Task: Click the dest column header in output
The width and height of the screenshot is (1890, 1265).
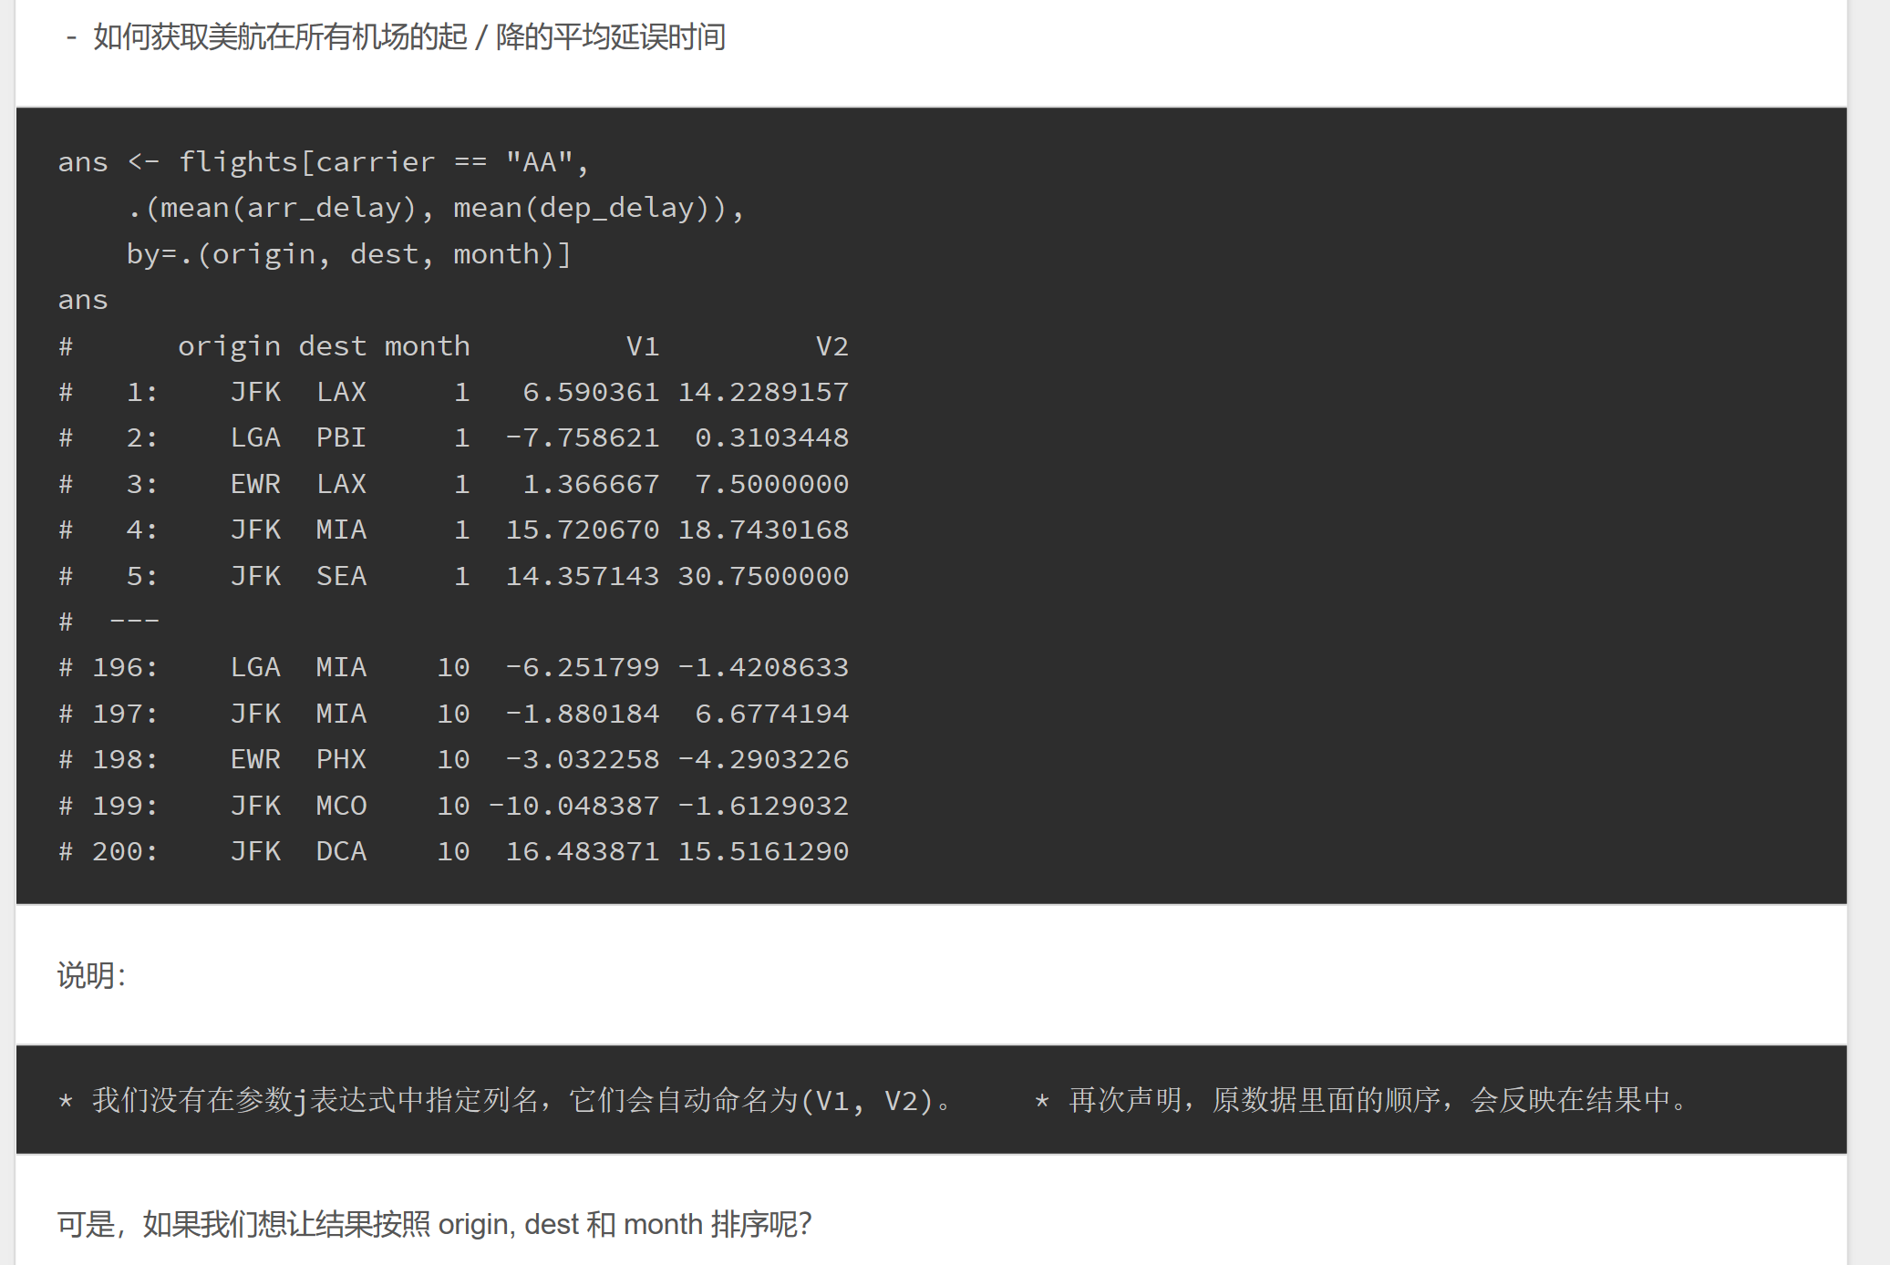Action: coord(332,345)
